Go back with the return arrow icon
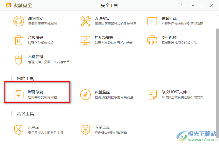 (183, 5)
